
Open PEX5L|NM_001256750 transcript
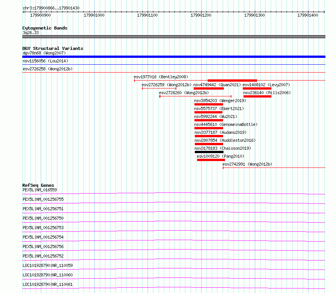(43, 218)
